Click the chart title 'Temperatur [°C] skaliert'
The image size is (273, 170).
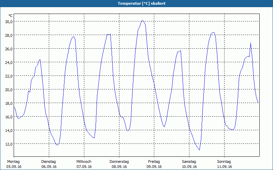tap(136, 3)
